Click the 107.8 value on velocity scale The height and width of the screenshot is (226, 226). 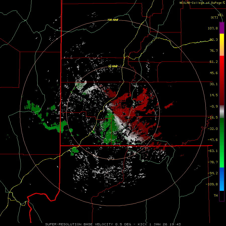[x=213, y=28]
